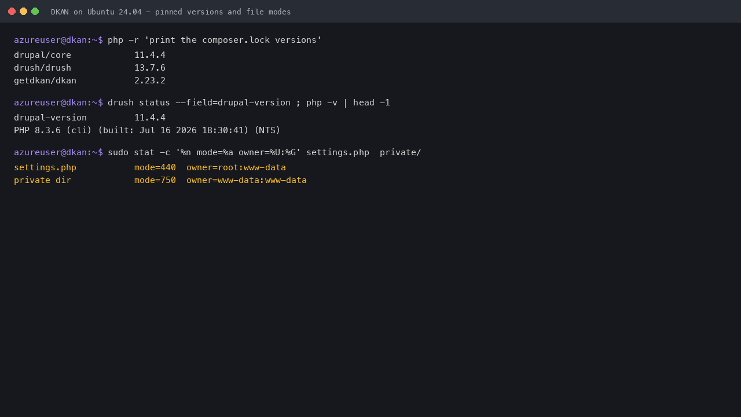Click the green maximize window button
The image size is (741, 417).
35,12
